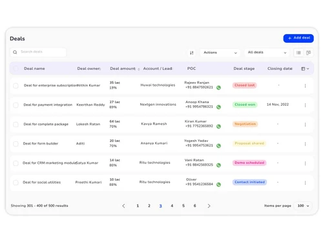This screenshot has width=323, height=242.
Task: Change items per page dropdown showing 100
Action: [303, 206]
